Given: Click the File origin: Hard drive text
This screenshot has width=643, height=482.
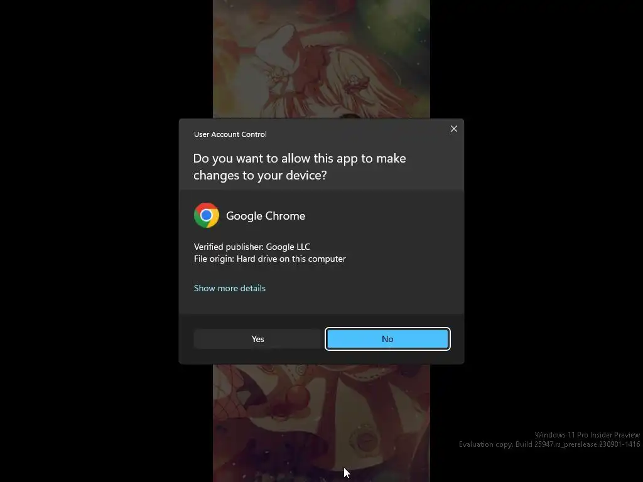Looking at the screenshot, I should 269,259.
